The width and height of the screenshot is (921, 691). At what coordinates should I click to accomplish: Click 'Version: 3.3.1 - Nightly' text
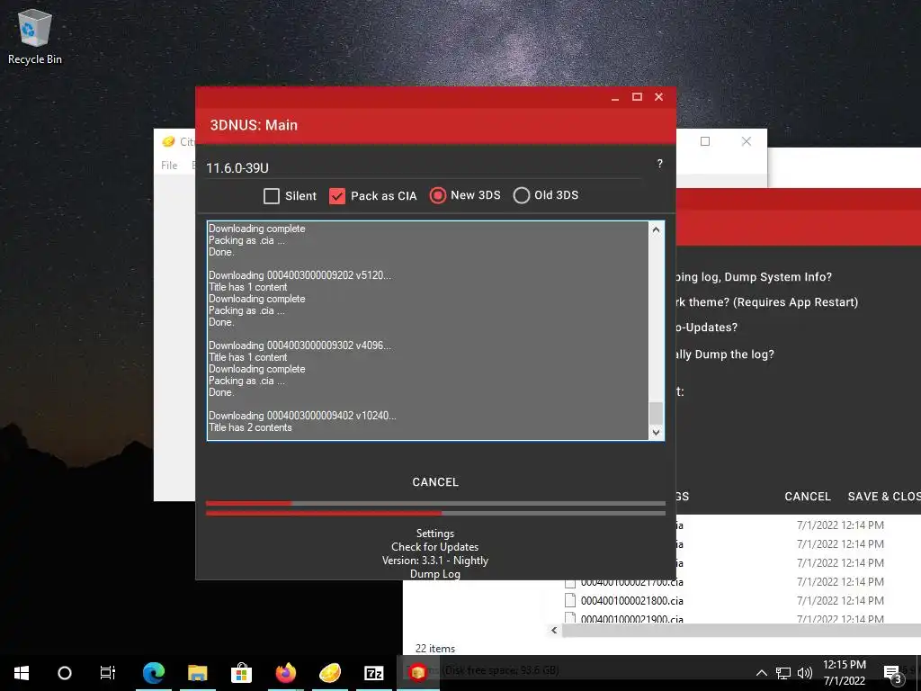pos(435,561)
